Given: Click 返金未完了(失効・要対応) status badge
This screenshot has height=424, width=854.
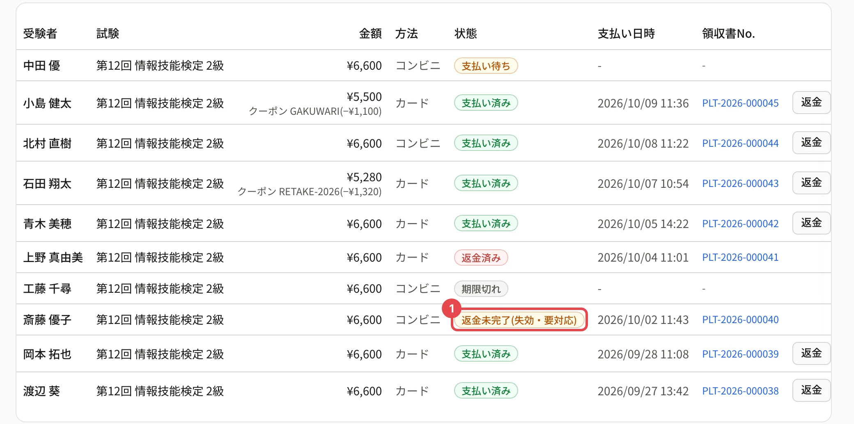Looking at the screenshot, I should pos(519,320).
